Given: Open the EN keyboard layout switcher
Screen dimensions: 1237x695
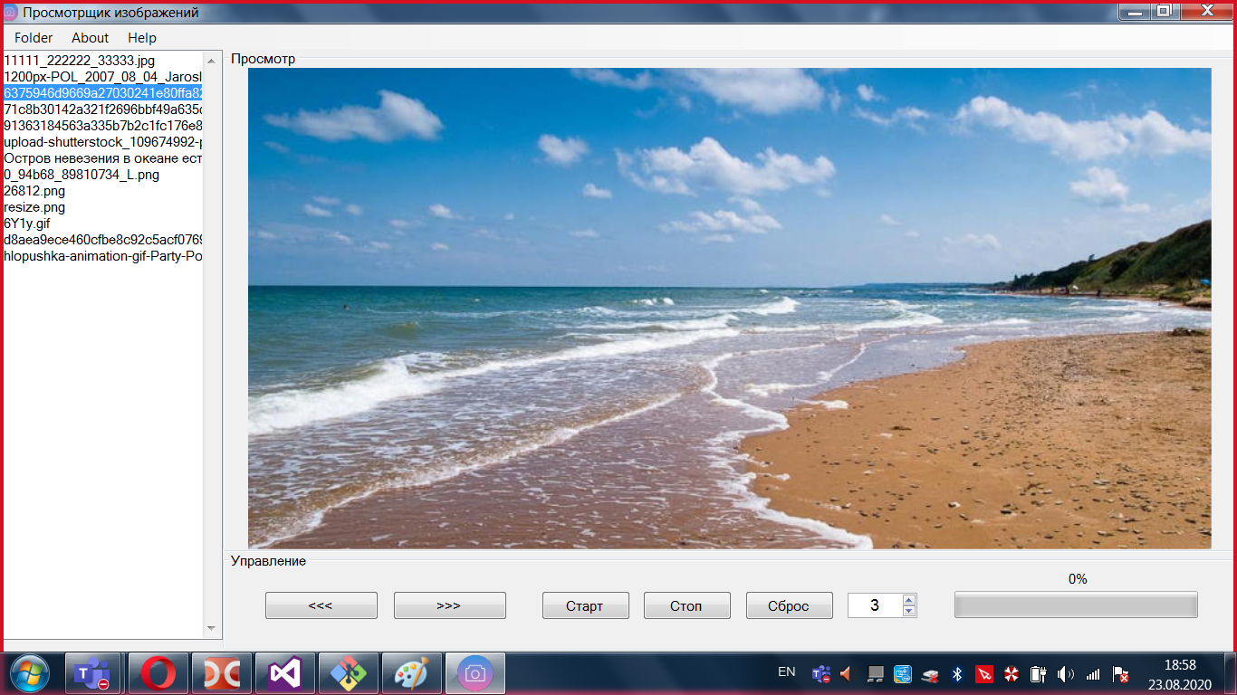Looking at the screenshot, I should coord(787,673).
